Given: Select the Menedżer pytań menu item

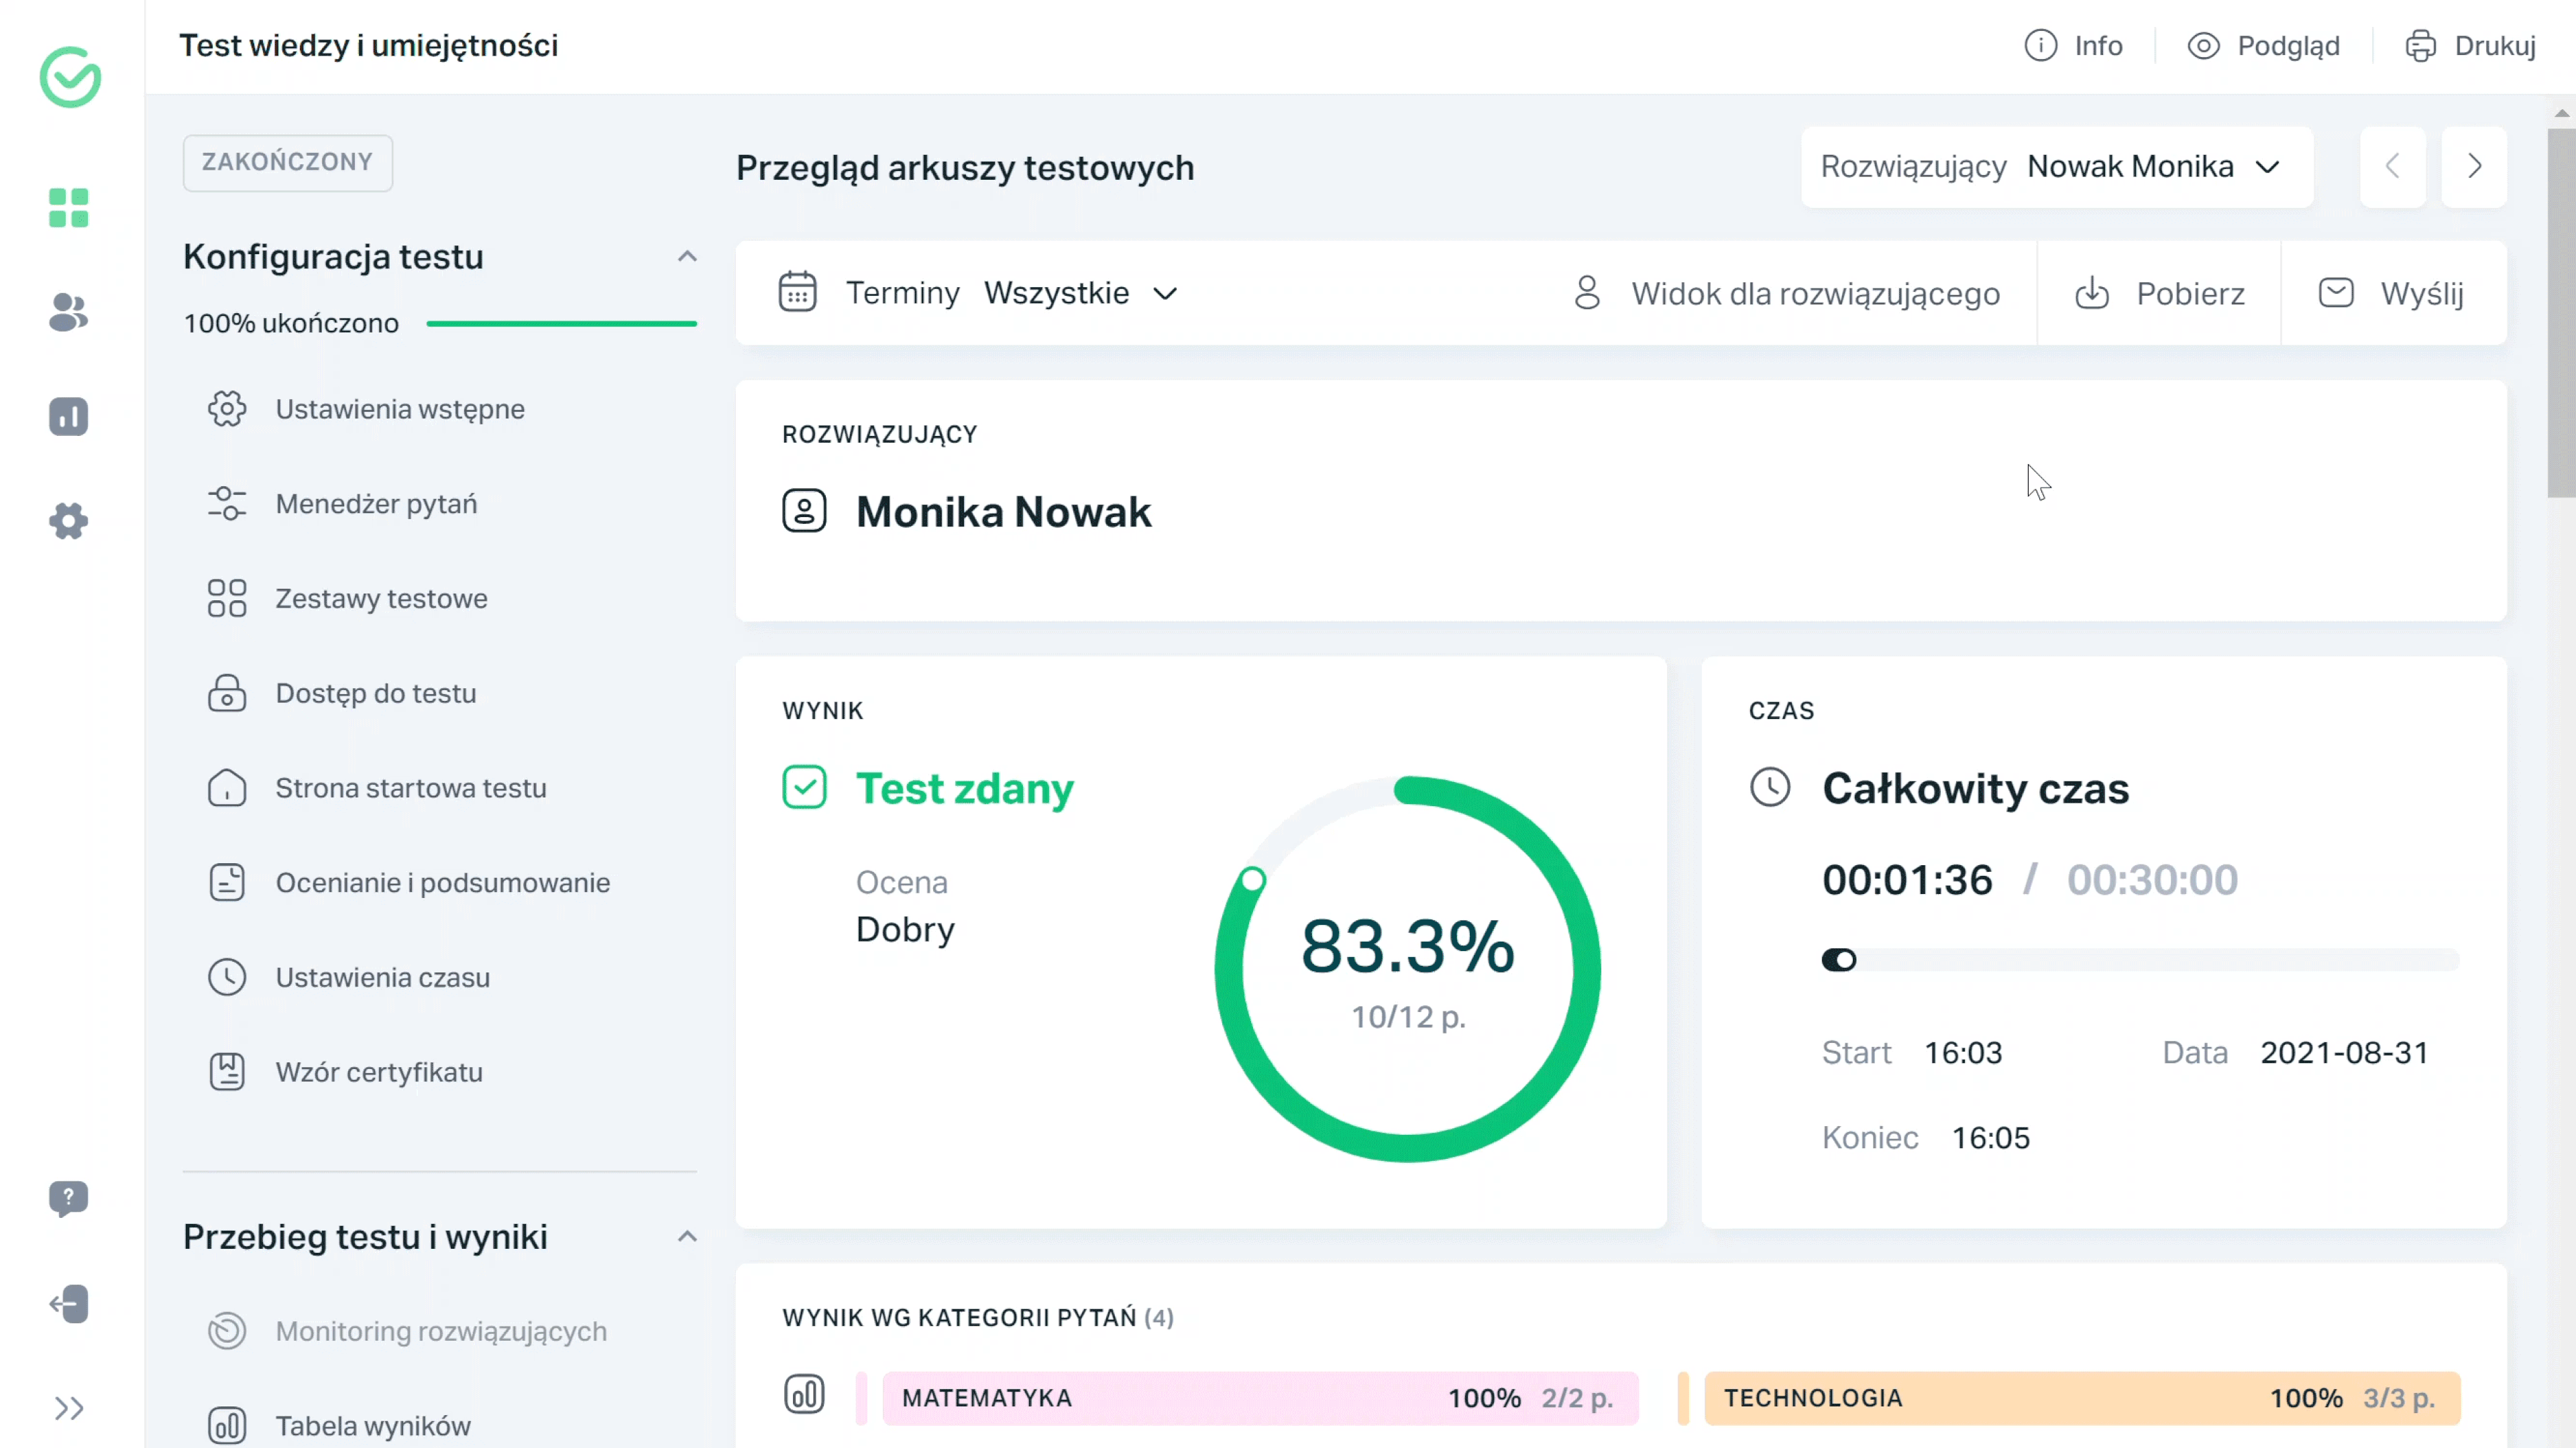Looking at the screenshot, I should 377,504.
